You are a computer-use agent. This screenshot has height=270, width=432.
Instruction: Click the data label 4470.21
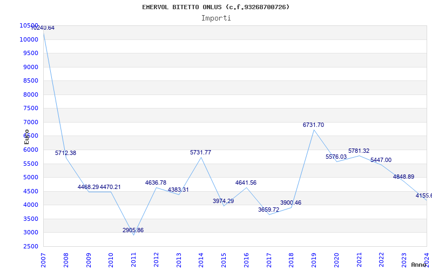point(110,187)
